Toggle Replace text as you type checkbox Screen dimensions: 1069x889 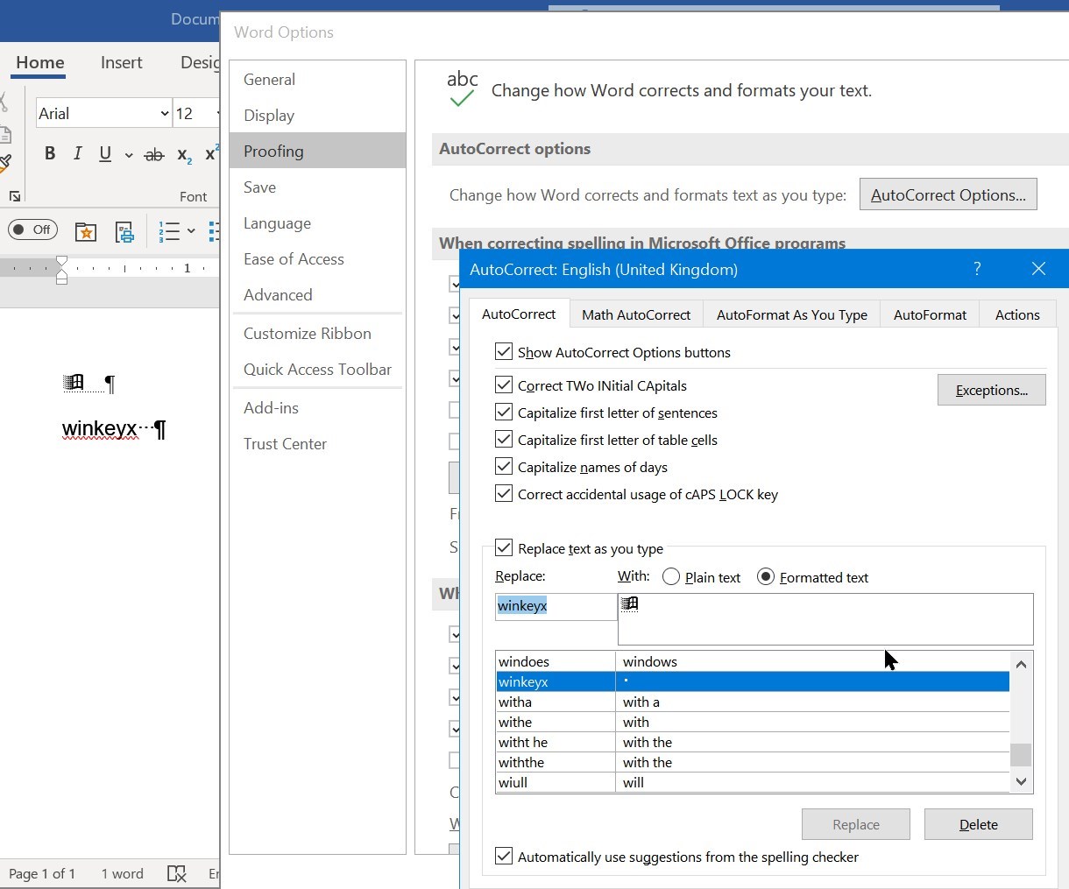pos(504,548)
